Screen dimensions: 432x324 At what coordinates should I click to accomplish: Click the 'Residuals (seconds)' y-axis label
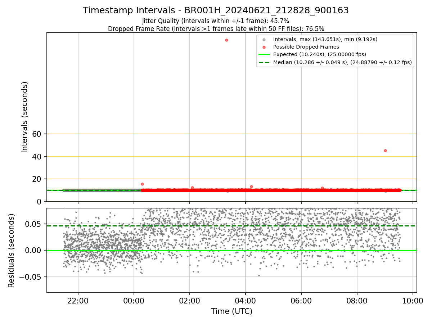point(12,251)
